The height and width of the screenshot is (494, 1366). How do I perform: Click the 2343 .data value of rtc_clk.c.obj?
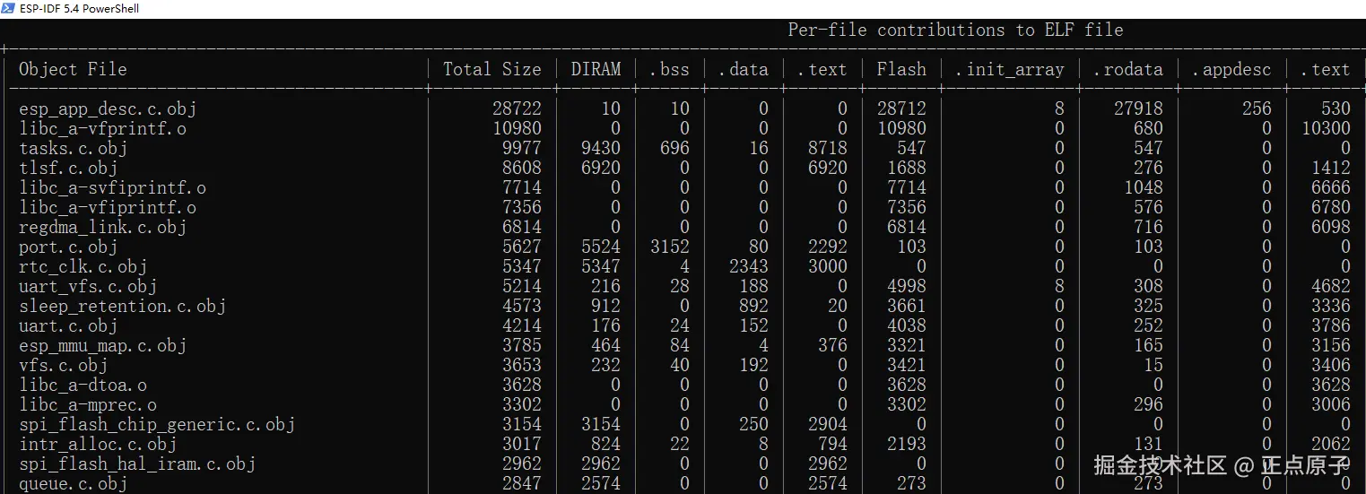tap(749, 266)
